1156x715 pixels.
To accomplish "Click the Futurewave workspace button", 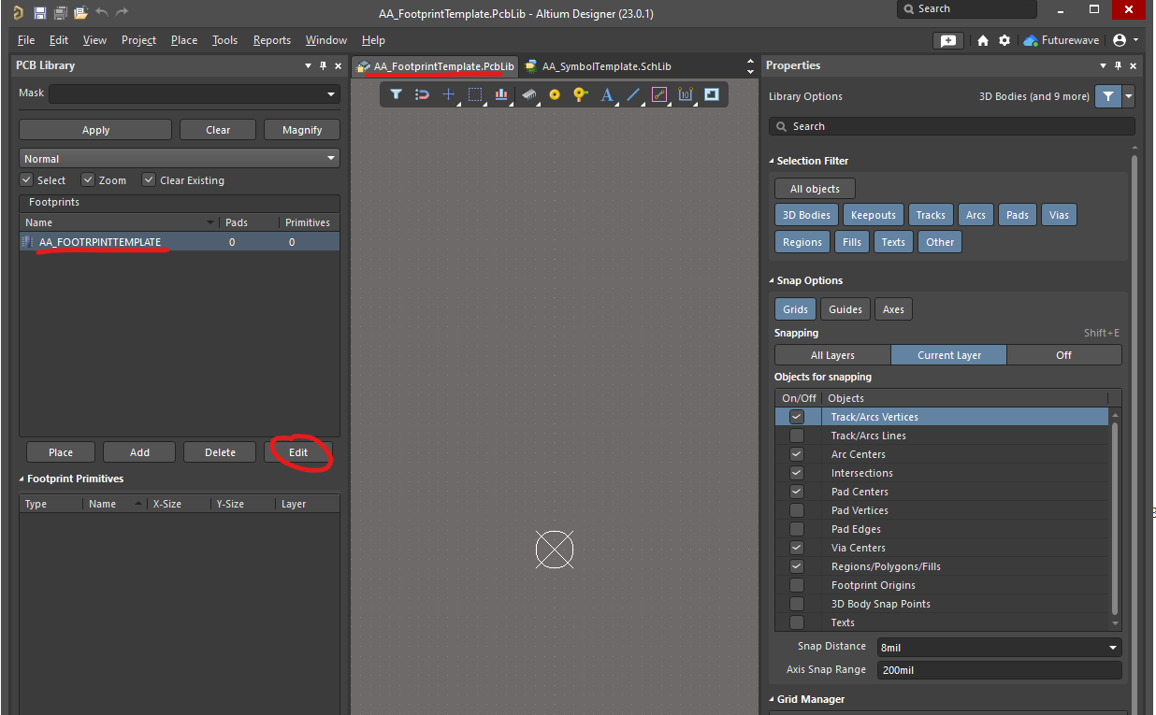I will click(1062, 40).
